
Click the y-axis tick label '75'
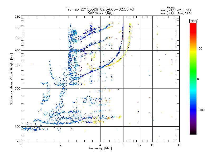pos(18,141)
